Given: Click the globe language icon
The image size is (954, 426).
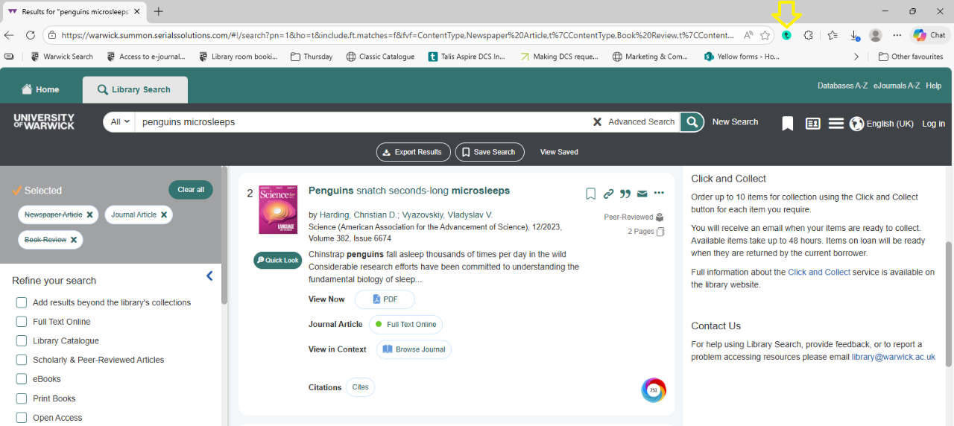Looking at the screenshot, I should [856, 124].
